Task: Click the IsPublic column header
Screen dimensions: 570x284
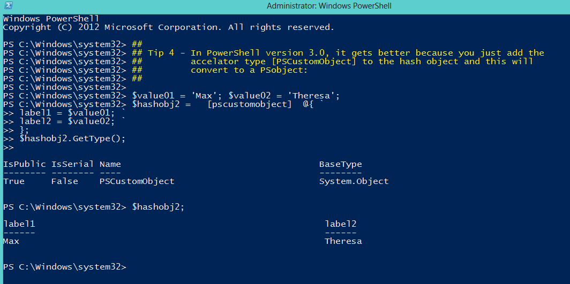Action: click(24, 164)
